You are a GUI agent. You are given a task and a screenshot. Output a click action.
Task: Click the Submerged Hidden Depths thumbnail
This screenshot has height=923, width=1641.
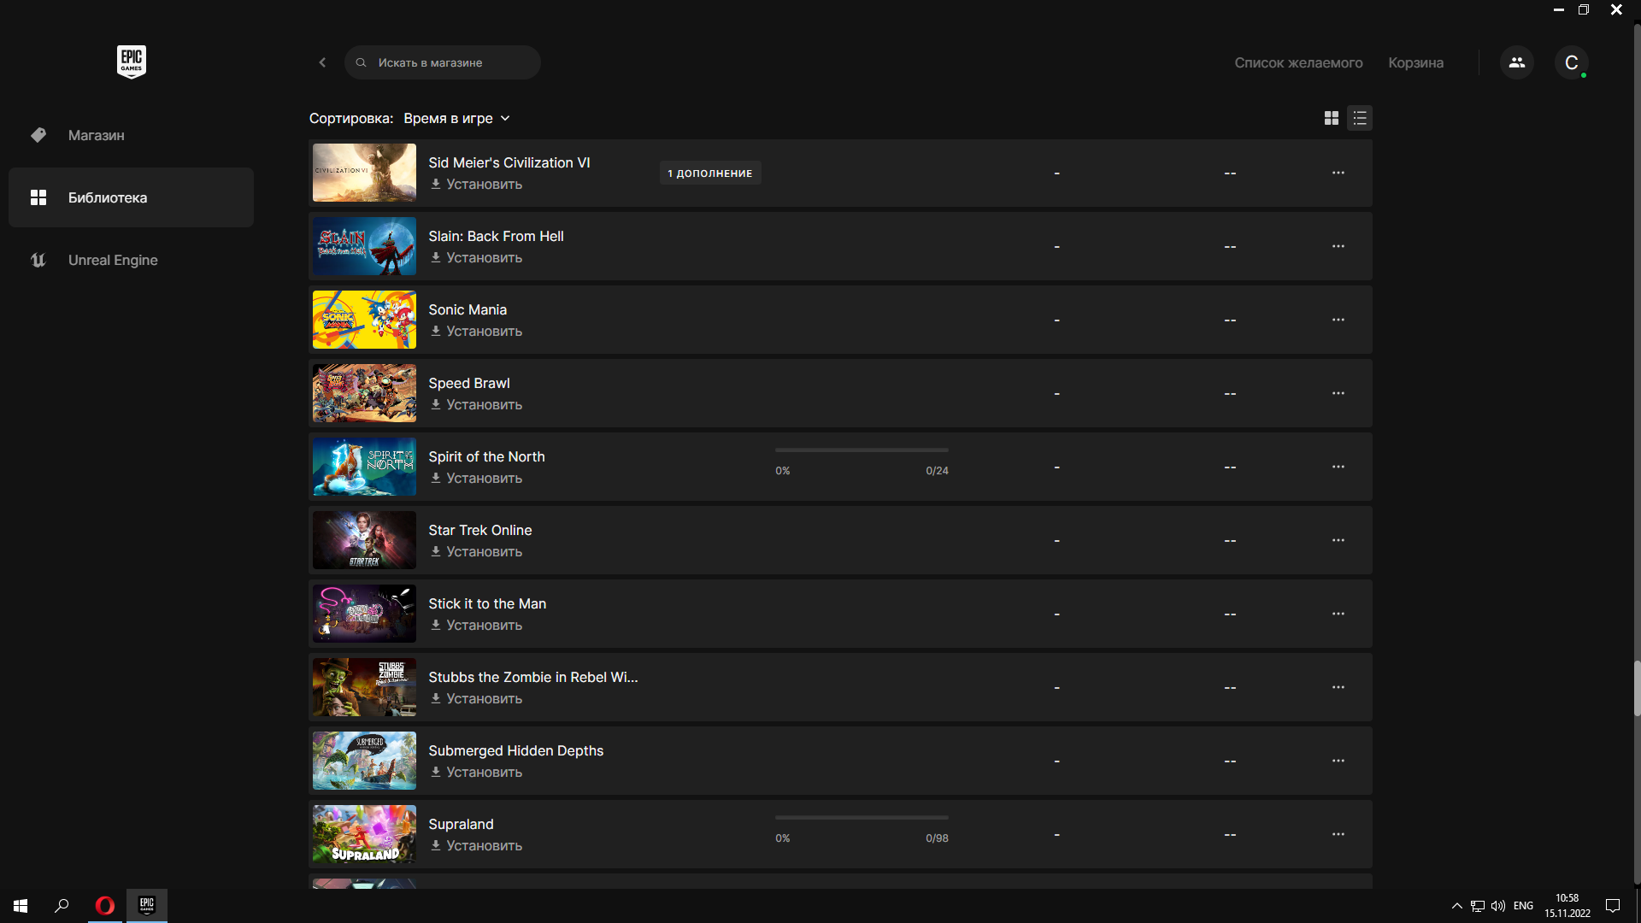(x=364, y=761)
